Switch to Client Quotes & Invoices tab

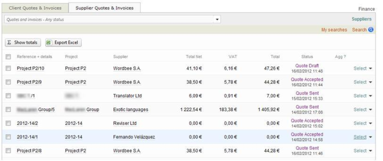(35, 8)
